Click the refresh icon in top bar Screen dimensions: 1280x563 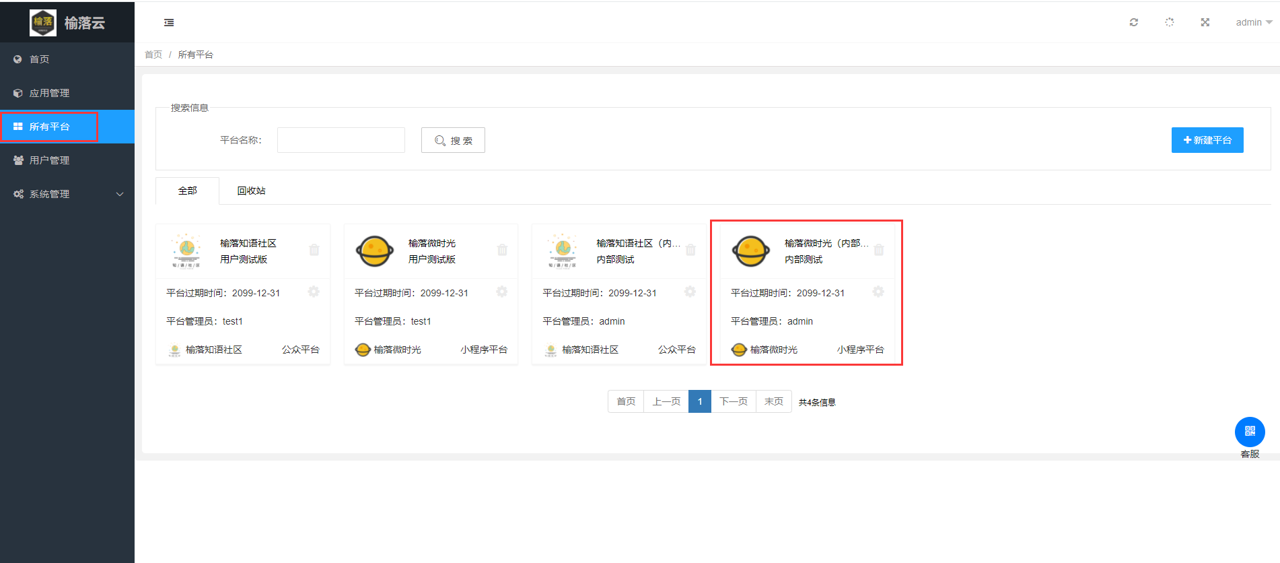point(1134,22)
